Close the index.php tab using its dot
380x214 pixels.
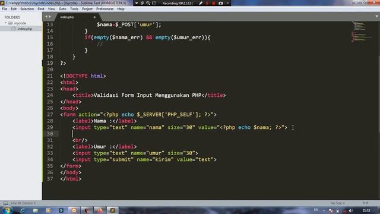click(x=94, y=17)
